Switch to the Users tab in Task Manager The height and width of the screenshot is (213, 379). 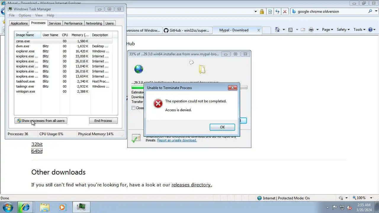[110, 23]
